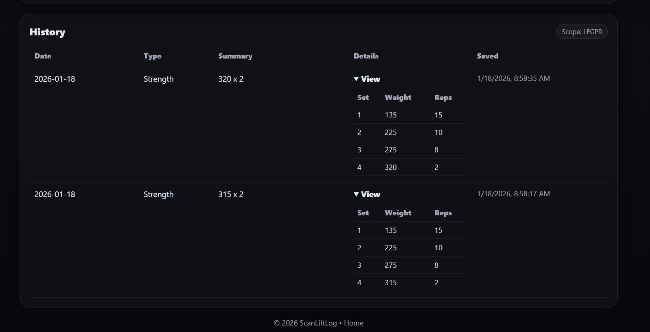Click the Details column header

pyautogui.click(x=365, y=56)
